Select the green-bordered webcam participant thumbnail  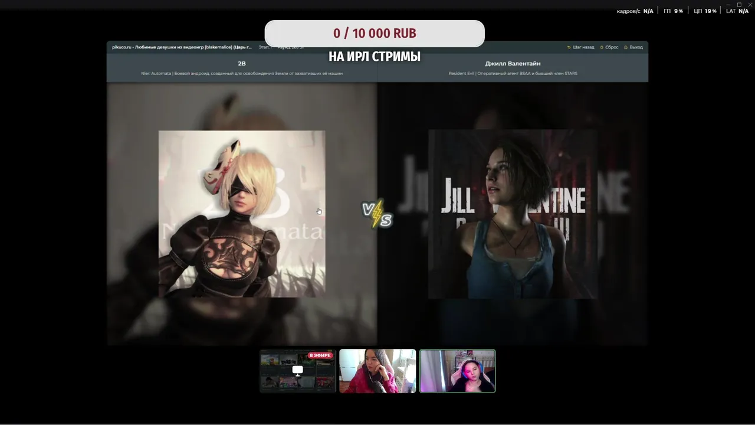click(x=458, y=371)
